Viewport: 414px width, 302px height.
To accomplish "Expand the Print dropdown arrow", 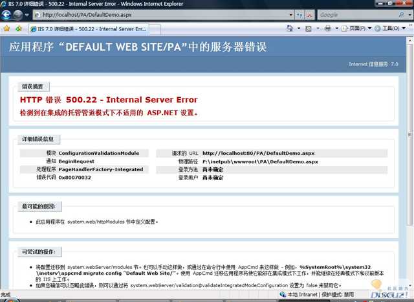I will [336, 29].
